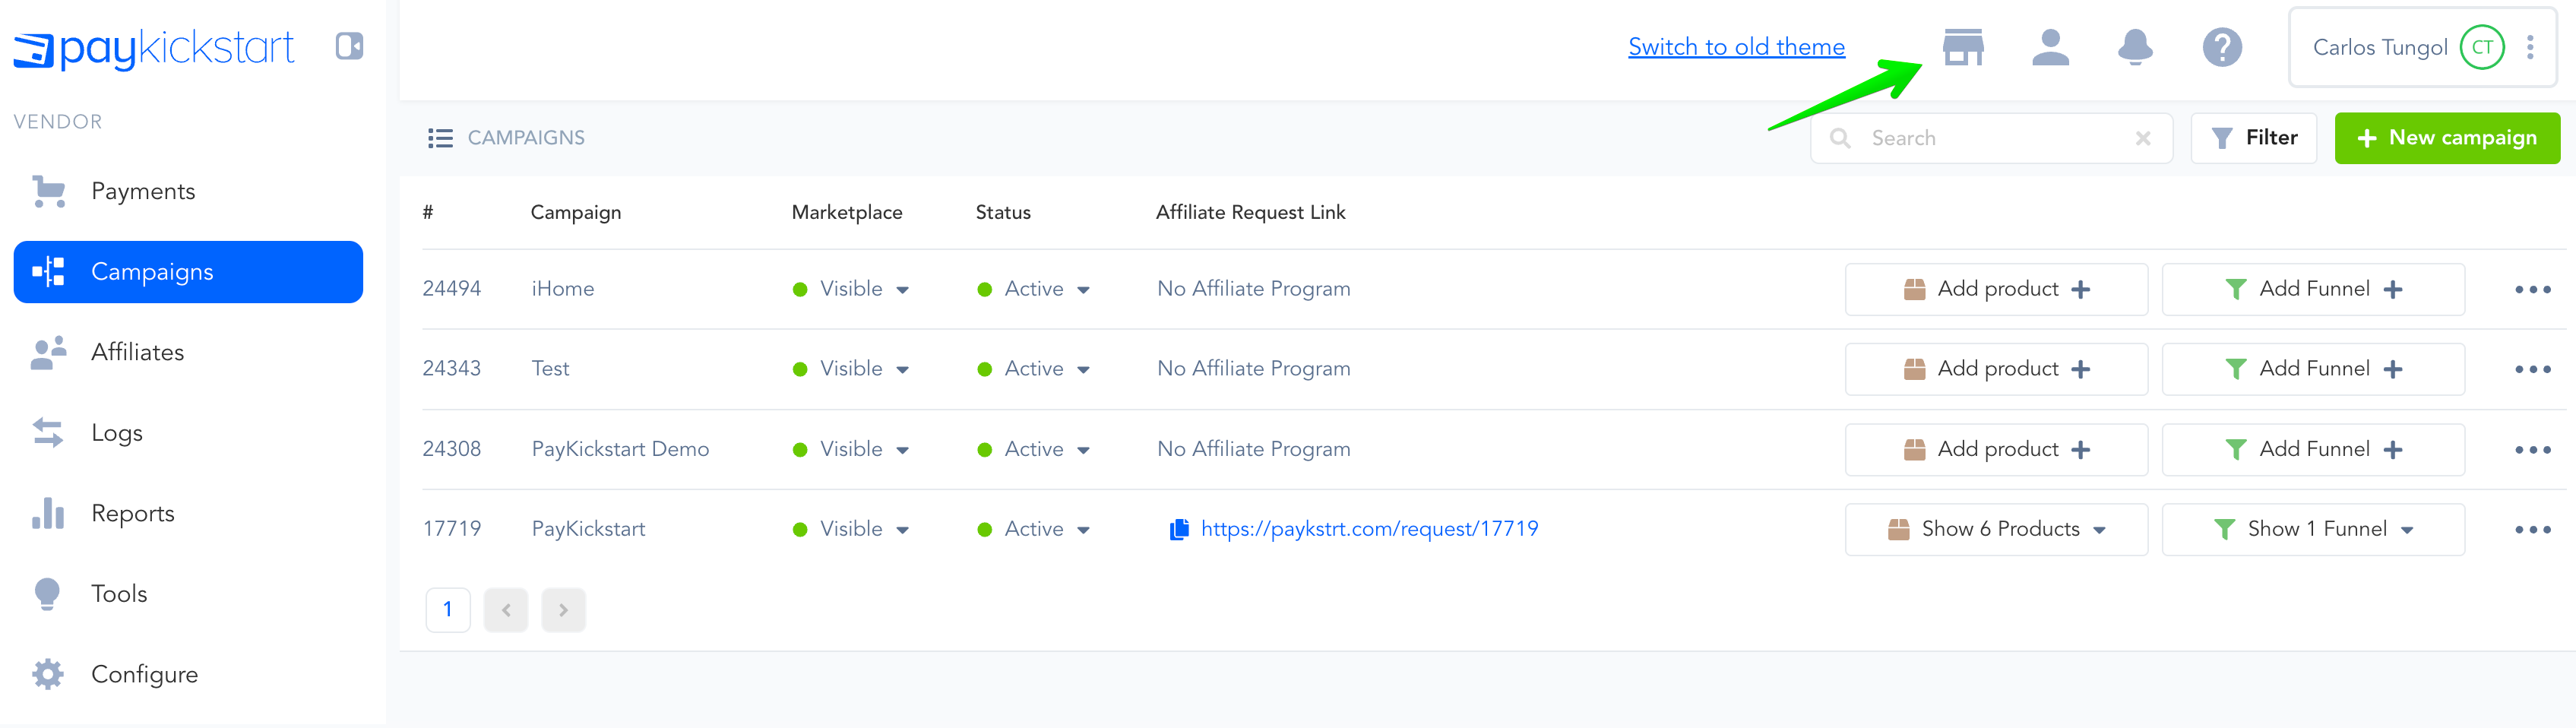Add Funnel to Test campaign
Viewport: 2576px width, 728px height.
point(2313,369)
